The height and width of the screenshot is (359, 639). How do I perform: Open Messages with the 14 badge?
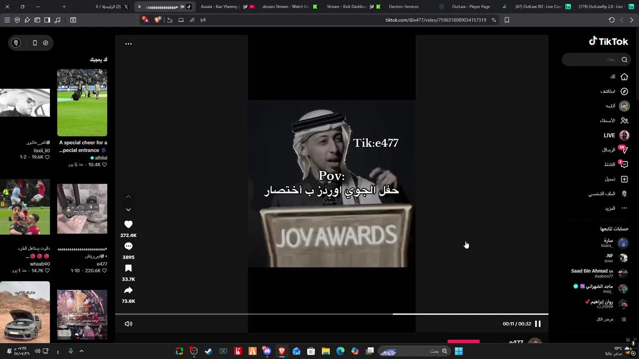pos(624,150)
